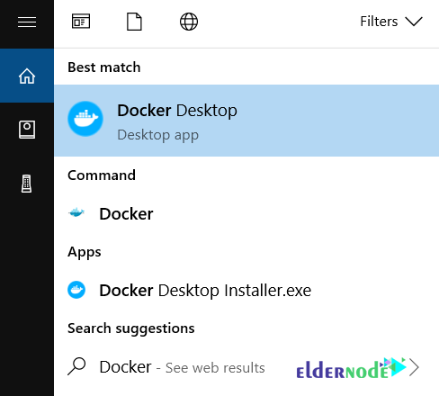Launch Docker Desktop best match result

(246, 121)
